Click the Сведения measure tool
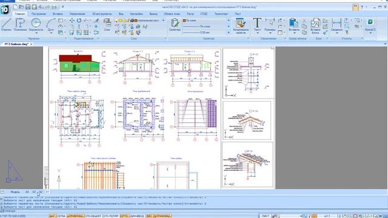Viewport: 388px width, 218px height. (x=337, y=24)
